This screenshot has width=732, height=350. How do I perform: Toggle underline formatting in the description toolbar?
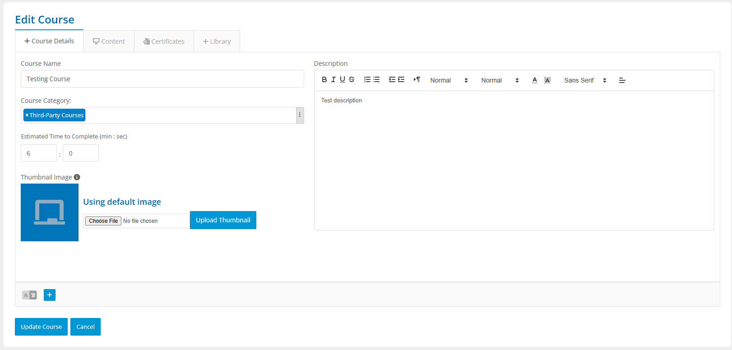(343, 80)
